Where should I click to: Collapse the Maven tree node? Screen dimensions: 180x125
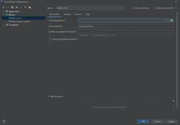[x=3, y=15]
